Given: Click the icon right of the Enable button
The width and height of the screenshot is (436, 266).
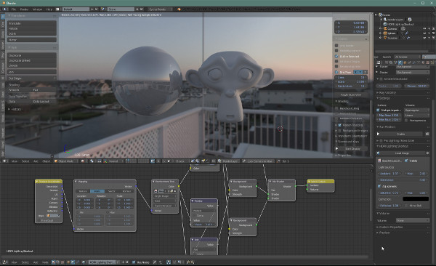Looking at the screenshot, I should [427, 134].
